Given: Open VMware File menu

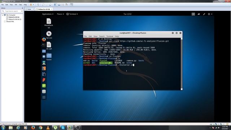Looking at the screenshot, I should 3,5.
